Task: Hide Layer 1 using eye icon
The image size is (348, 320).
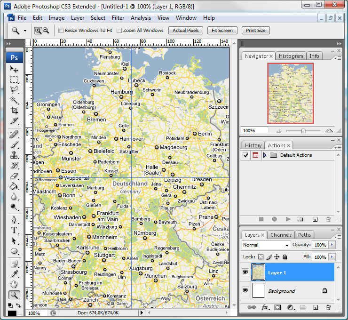Action: pyautogui.click(x=245, y=272)
